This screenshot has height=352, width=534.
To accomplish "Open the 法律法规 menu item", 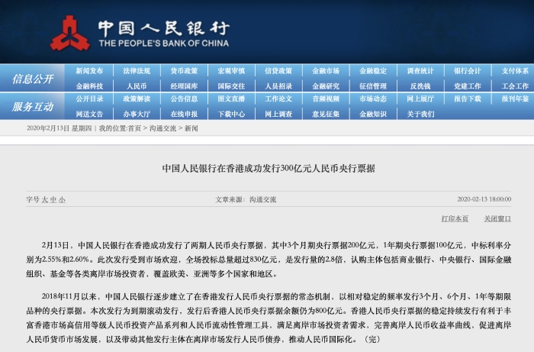I will (x=137, y=71).
